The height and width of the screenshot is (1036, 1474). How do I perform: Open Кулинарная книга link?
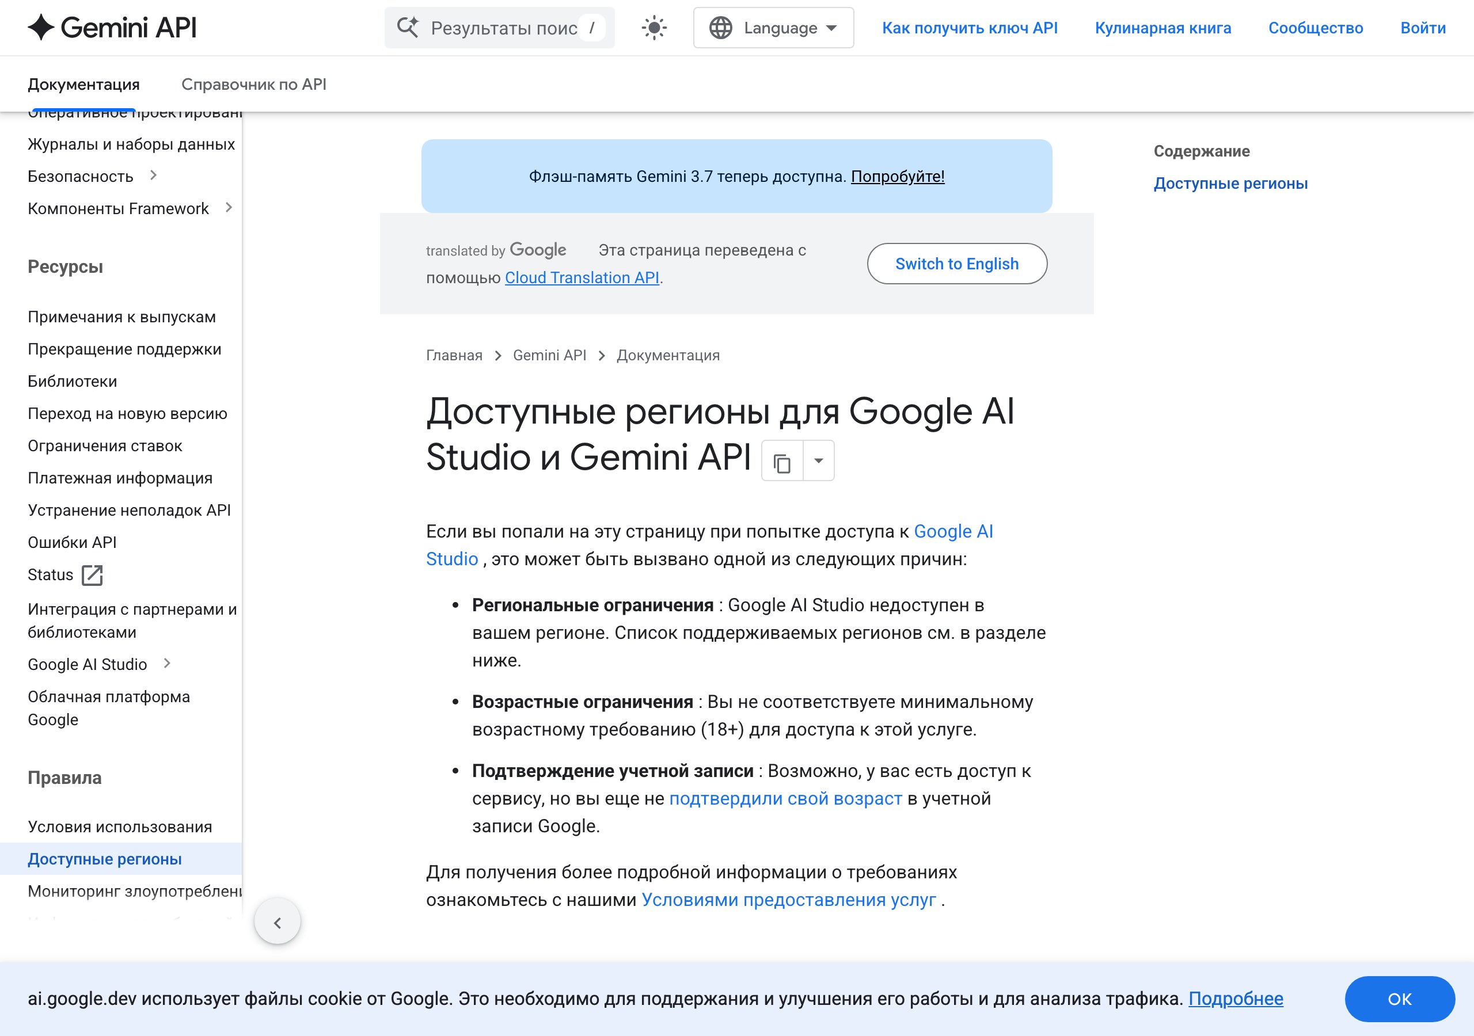point(1163,28)
